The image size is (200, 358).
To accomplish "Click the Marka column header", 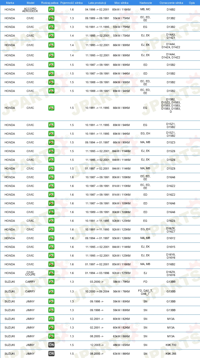I will coord(10,3).
